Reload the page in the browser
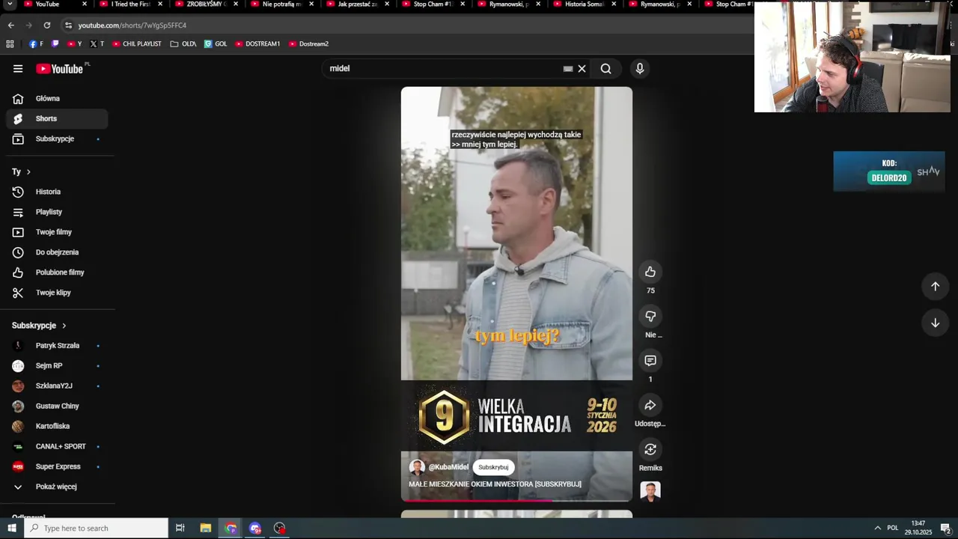This screenshot has width=958, height=539. coord(46,25)
